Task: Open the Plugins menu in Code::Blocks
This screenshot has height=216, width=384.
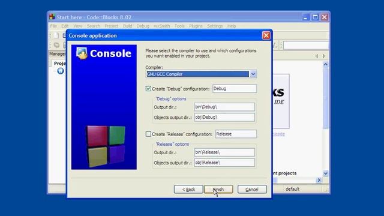Action: pos(196,26)
